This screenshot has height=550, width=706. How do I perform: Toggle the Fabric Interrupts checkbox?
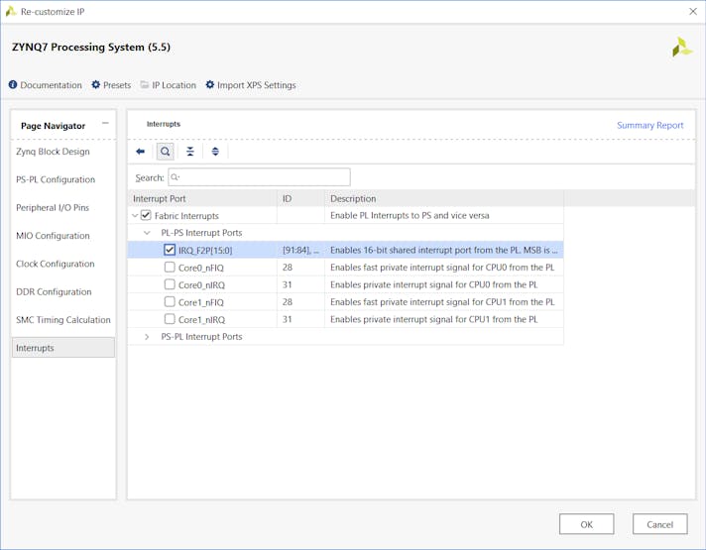[x=146, y=215]
